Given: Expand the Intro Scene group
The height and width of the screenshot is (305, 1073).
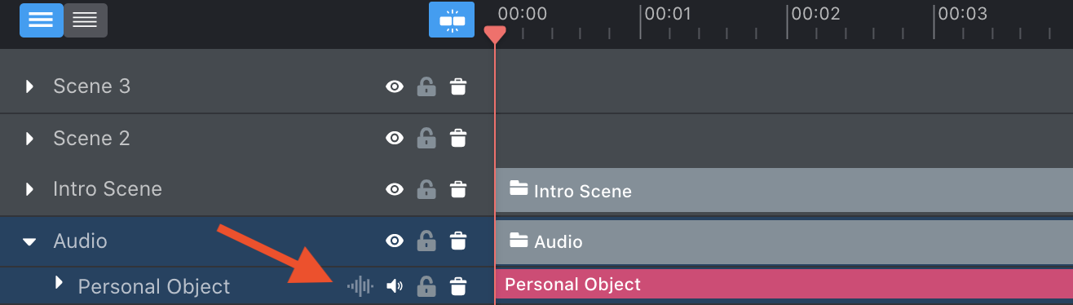Looking at the screenshot, I should pyautogui.click(x=30, y=189).
